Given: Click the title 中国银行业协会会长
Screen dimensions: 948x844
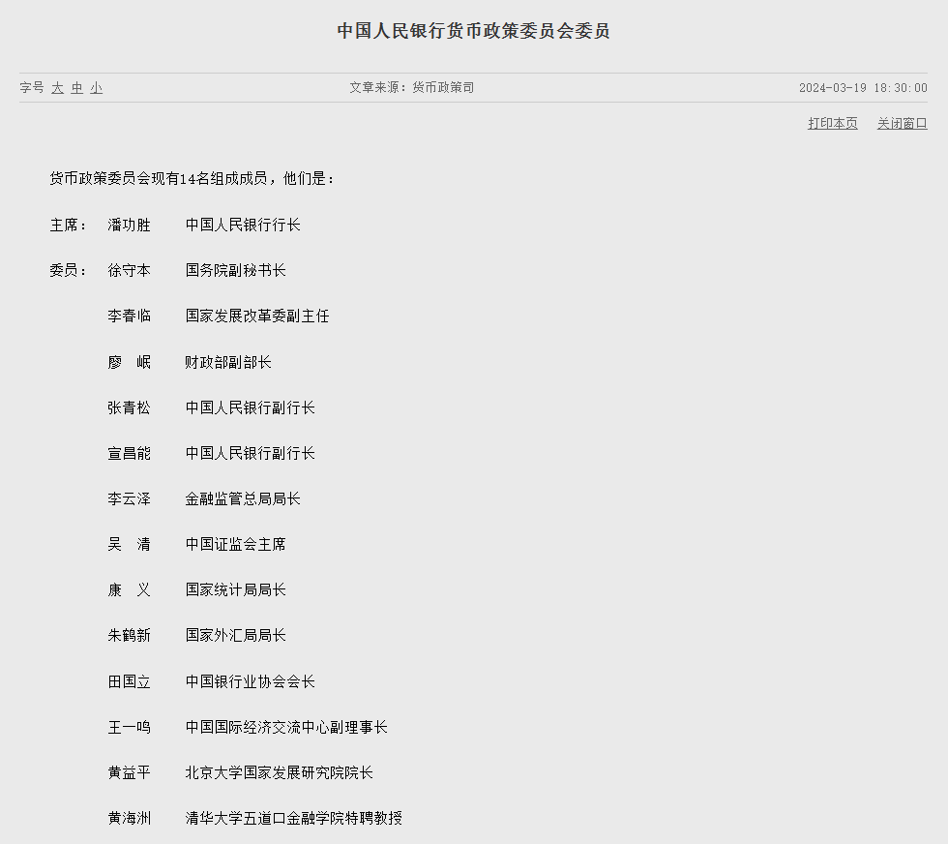Looking at the screenshot, I should click(251, 681).
